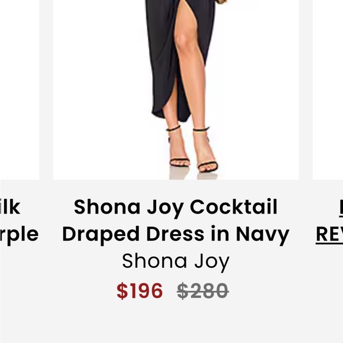
Task: Click the navy dress hem in photo
Action: [x=171, y=114]
